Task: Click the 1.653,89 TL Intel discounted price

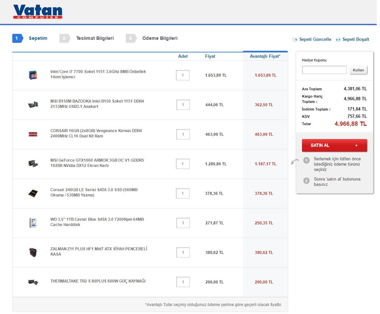Action: [x=266, y=75]
